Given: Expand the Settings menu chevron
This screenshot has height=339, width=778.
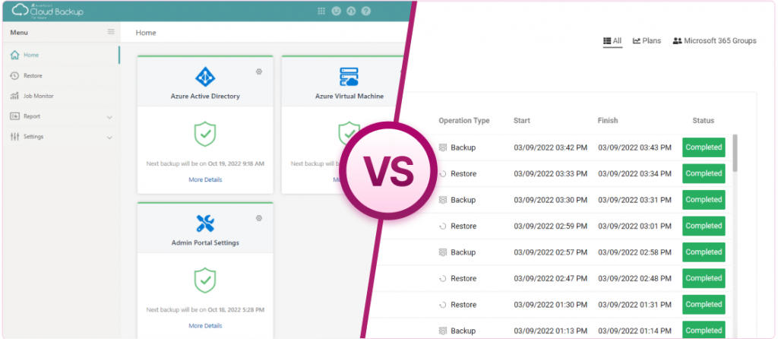Looking at the screenshot, I should click(x=109, y=138).
